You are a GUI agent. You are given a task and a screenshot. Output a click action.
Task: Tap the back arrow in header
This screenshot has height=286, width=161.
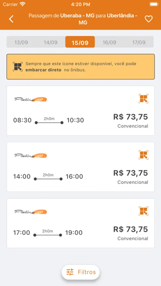(11, 19)
